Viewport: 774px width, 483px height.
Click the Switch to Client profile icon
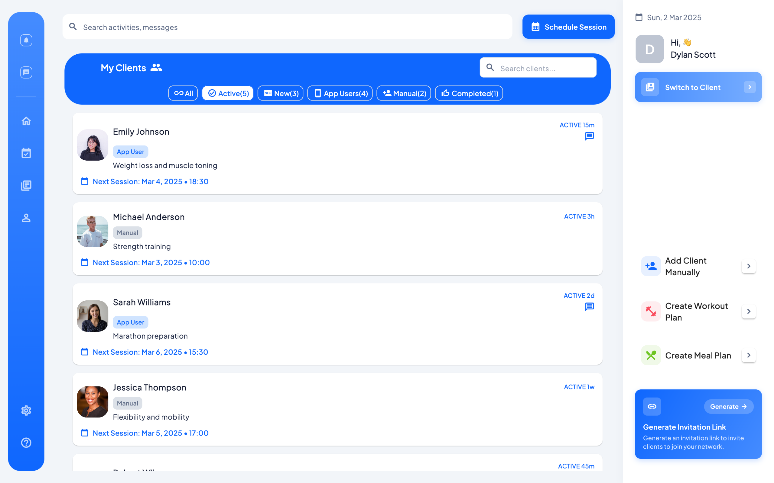pyautogui.click(x=650, y=87)
